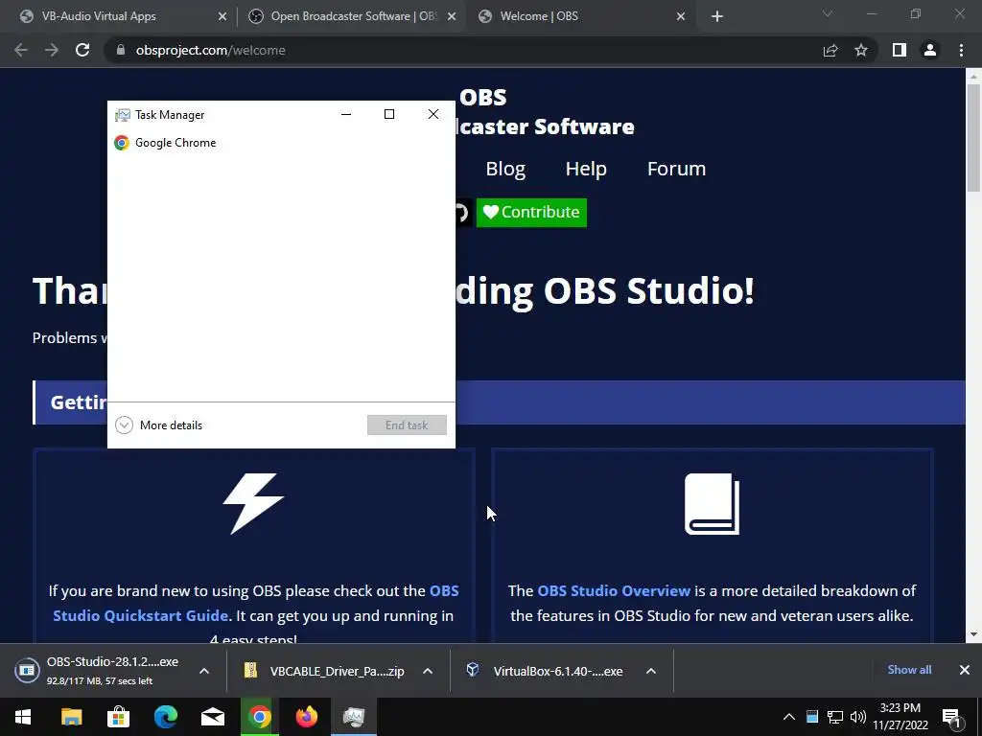Open volume control in system tray
Screen dimensions: 982x736
tap(858, 717)
